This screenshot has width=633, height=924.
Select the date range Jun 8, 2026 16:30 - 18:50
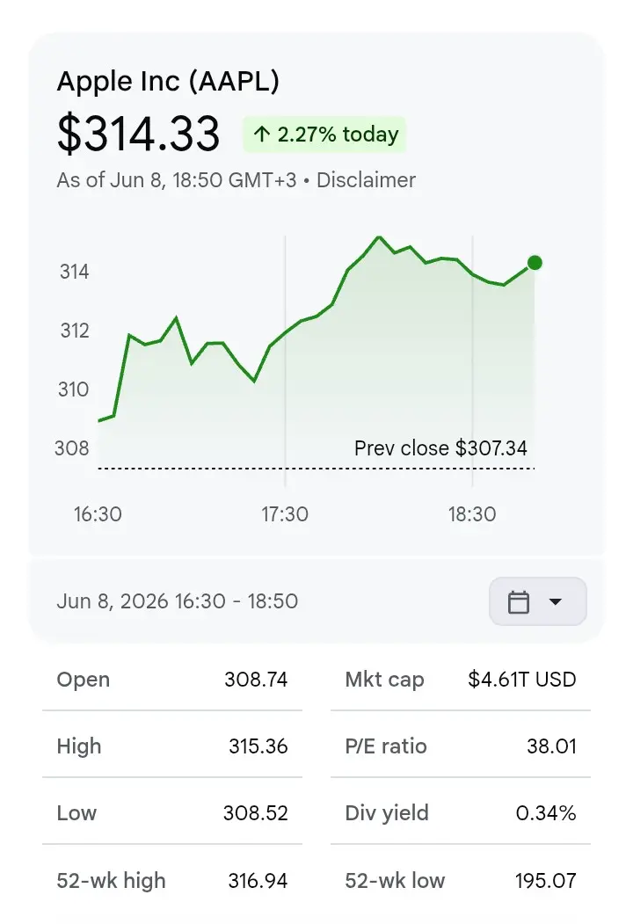click(178, 601)
